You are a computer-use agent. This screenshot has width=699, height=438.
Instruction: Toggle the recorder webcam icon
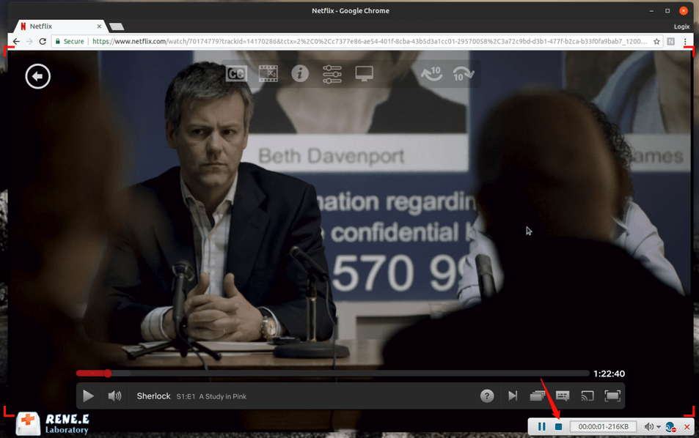pos(670,427)
